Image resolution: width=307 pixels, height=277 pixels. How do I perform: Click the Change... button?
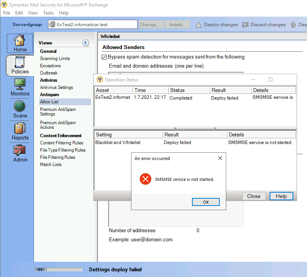[x=151, y=25]
